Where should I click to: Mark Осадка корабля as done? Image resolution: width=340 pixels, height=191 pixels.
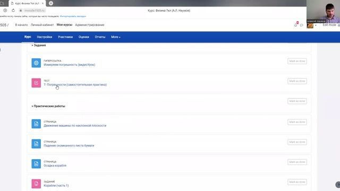tap(297, 162)
